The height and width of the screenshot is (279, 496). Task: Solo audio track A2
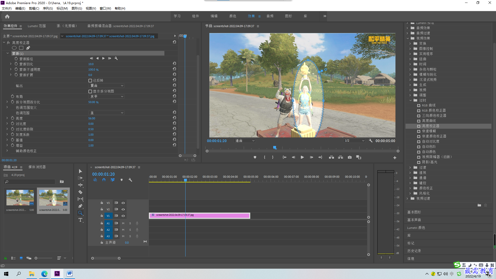click(x=130, y=230)
